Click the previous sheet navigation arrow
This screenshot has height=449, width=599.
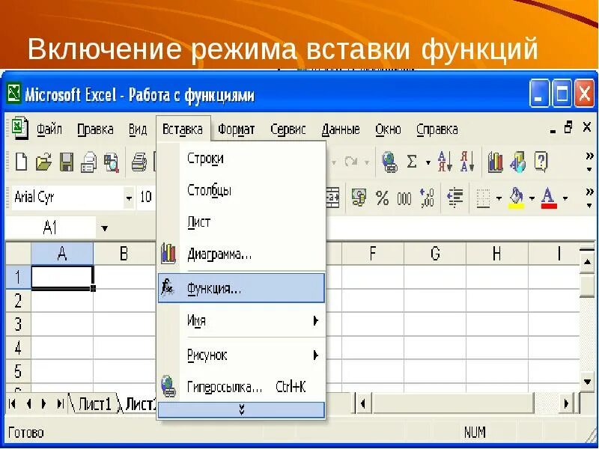point(28,403)
